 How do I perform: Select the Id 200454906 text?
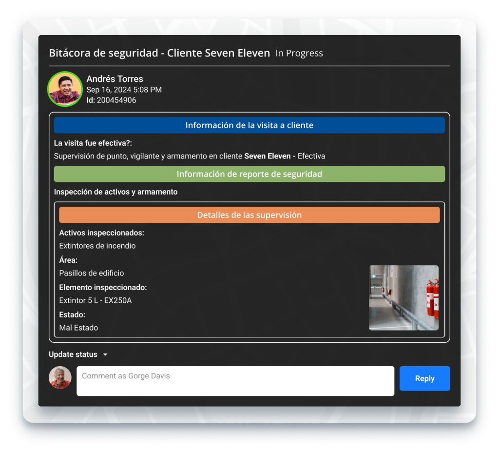[x=111, y=100]
